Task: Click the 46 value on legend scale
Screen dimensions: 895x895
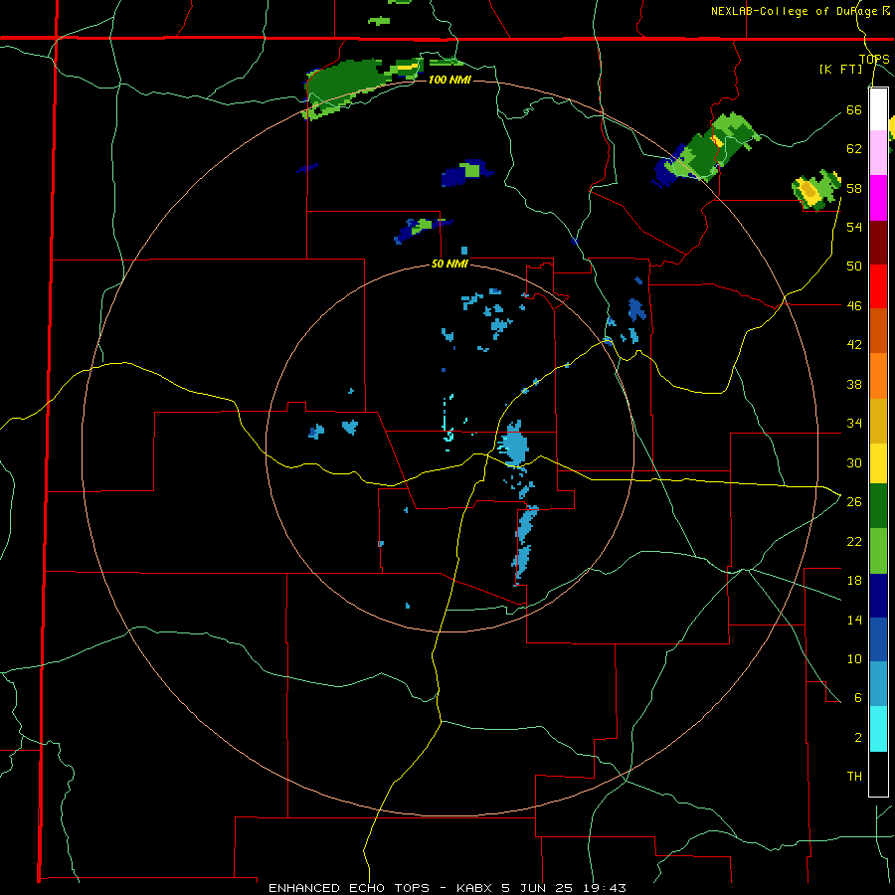Action: [854, 306]
